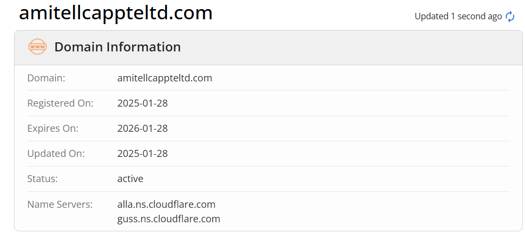
Task: Click empty area of the Status row
Action: pyautogui.click(x=326, y=179)
